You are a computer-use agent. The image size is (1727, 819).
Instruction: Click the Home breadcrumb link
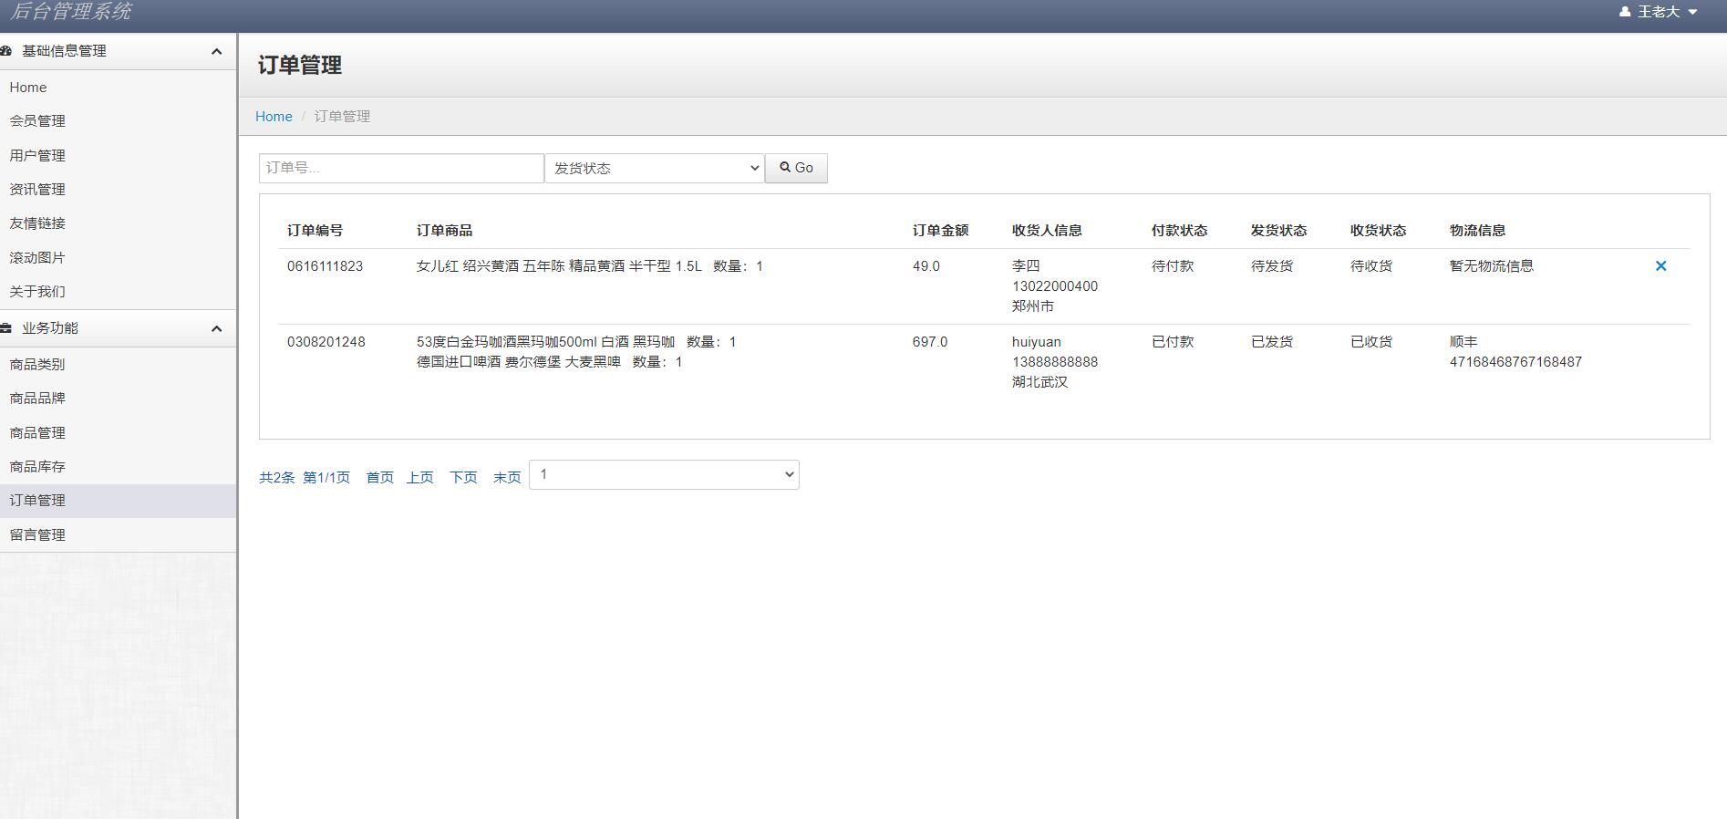274,117
